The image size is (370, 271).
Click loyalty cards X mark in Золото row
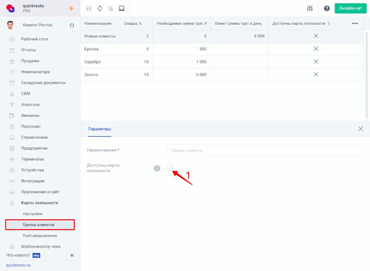(316, 75)
